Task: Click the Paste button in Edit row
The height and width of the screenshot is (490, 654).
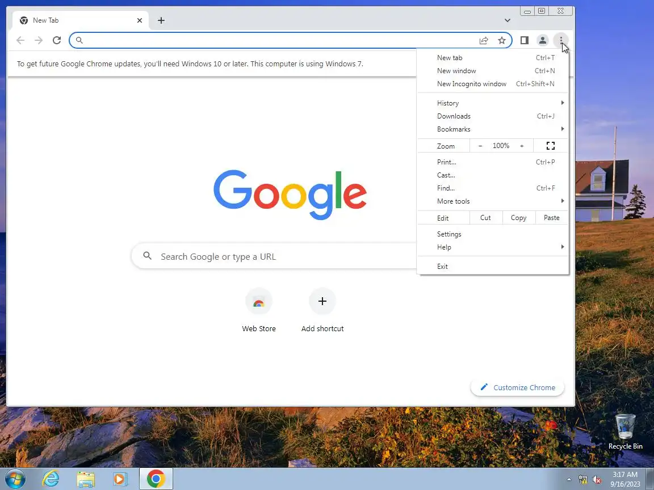Action: click(551, 218)
